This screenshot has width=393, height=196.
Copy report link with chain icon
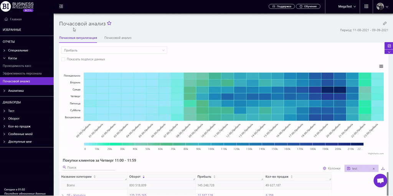[x=385, y=23]
